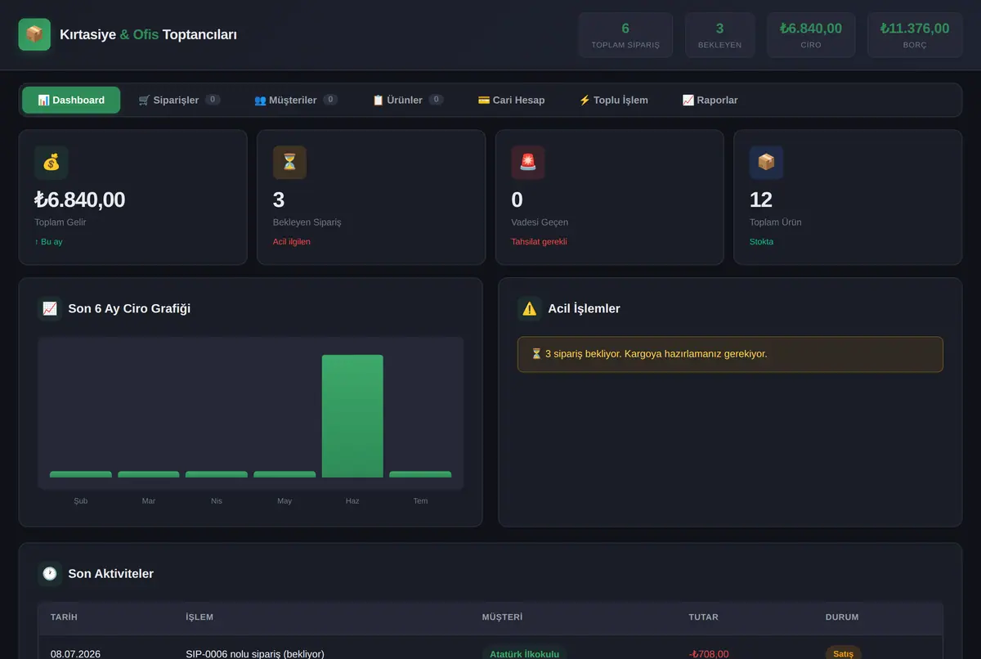Viewport: 981px width, 659px height.
Task: Click the Borç header stat box
Action: 915,35
